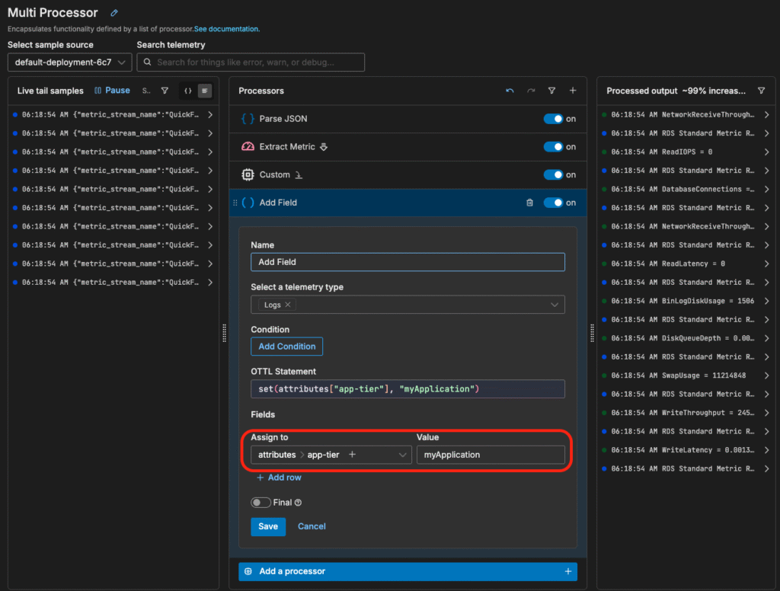
Task: Filter the Live tail samples list
Action: point(165,91)
